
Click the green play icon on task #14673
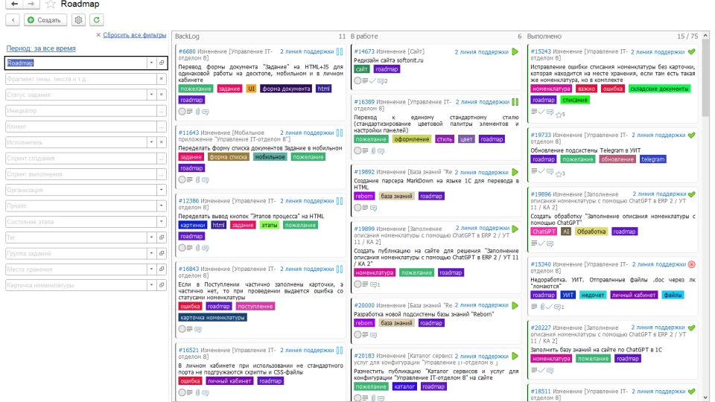[515, 52]
